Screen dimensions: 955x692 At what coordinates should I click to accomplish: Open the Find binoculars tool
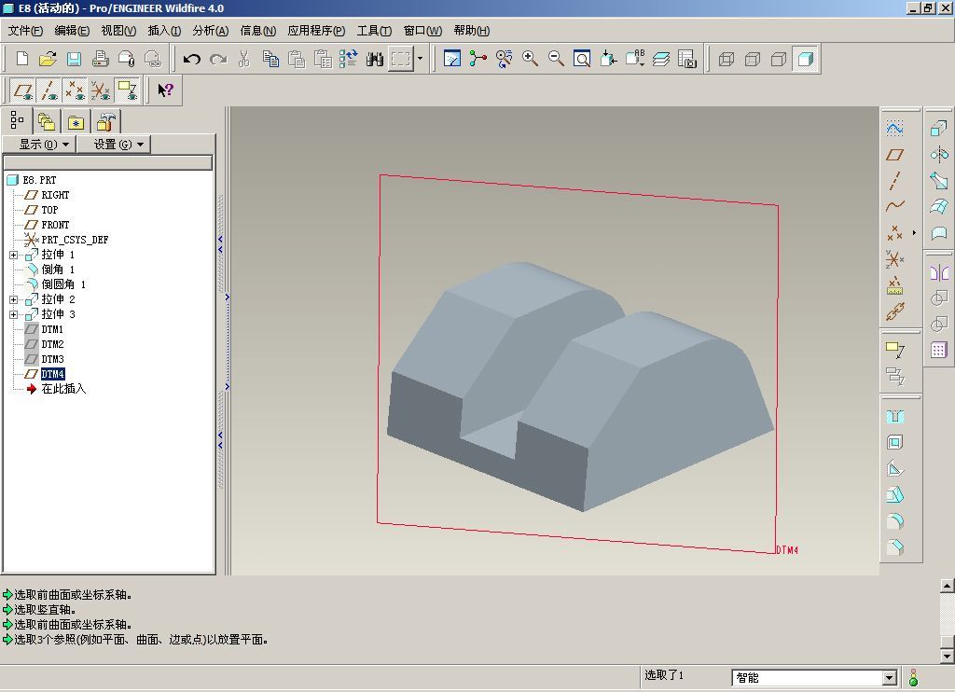(375, 59)
